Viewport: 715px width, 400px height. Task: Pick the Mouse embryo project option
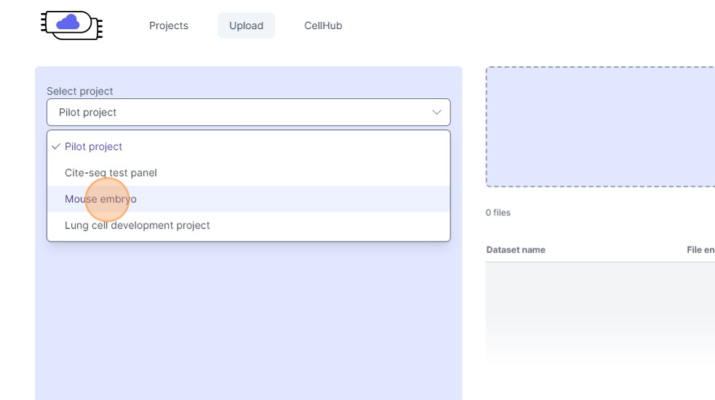point(100,199)
